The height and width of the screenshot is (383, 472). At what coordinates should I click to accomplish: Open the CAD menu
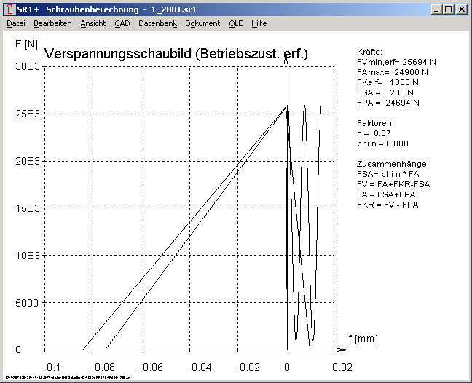pos(122,23)
